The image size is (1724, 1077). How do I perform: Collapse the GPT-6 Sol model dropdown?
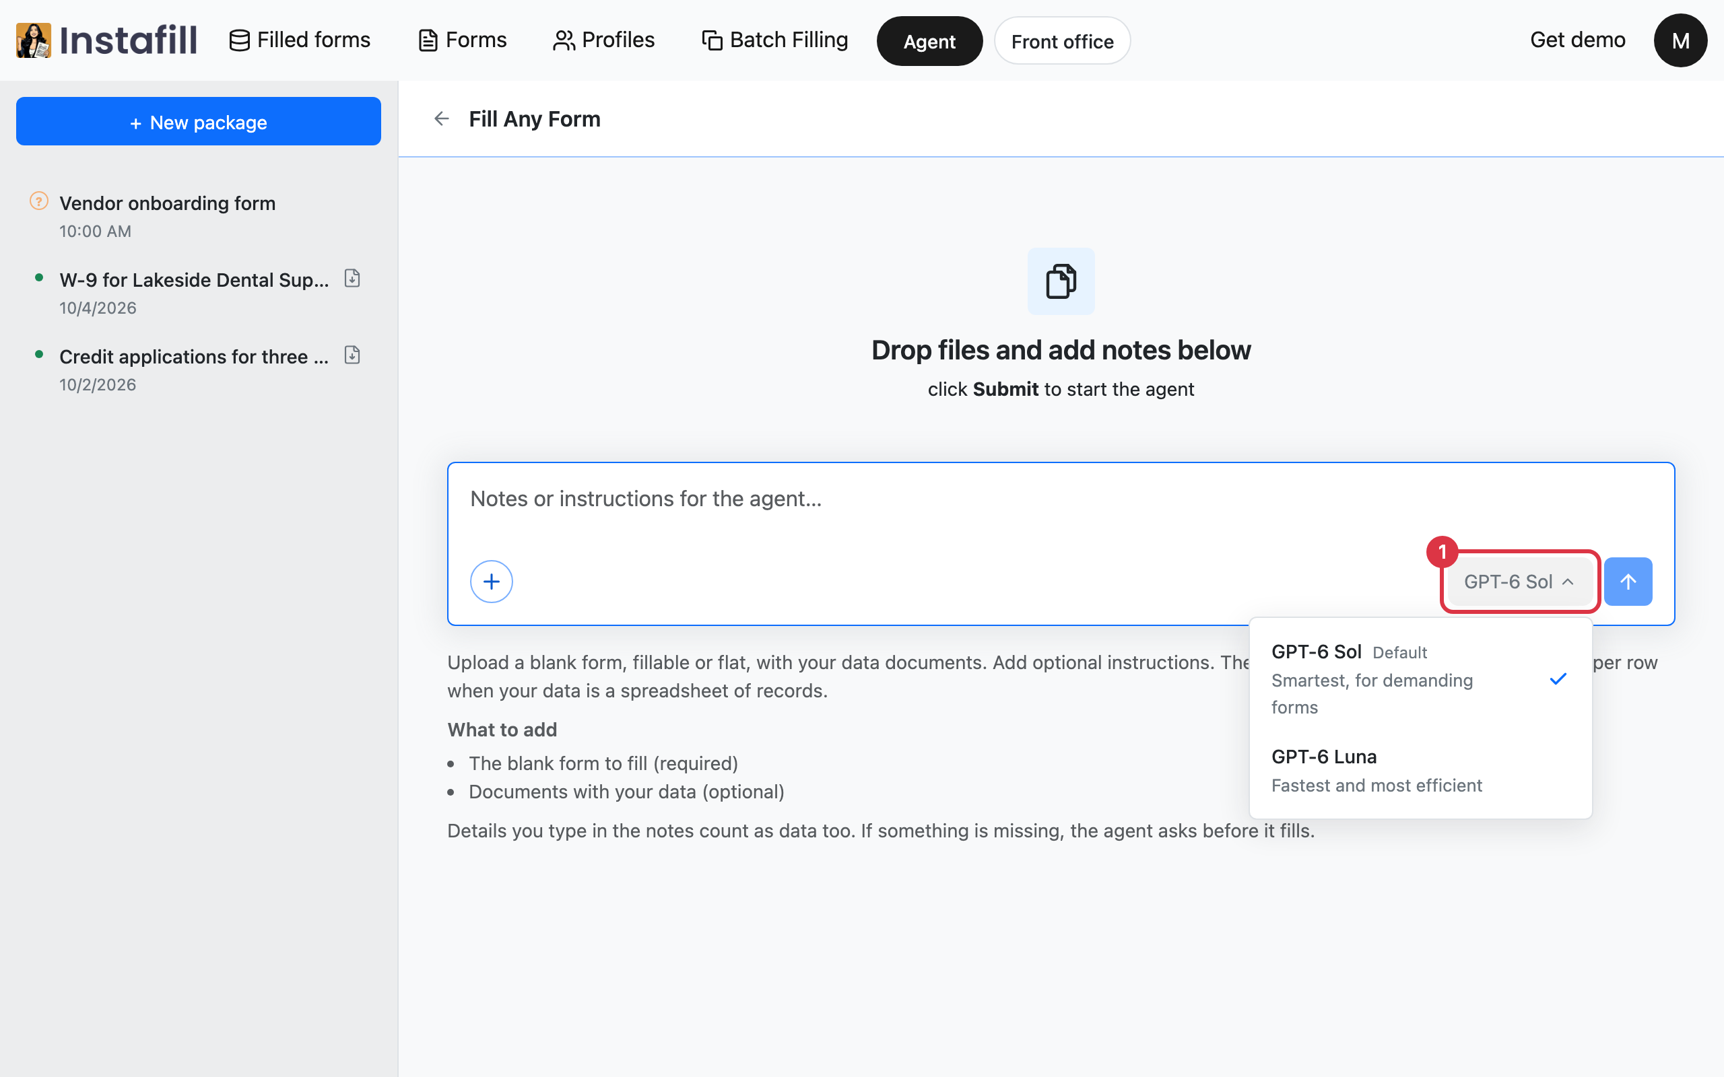pyautogui.click(x=1519, y=581)
